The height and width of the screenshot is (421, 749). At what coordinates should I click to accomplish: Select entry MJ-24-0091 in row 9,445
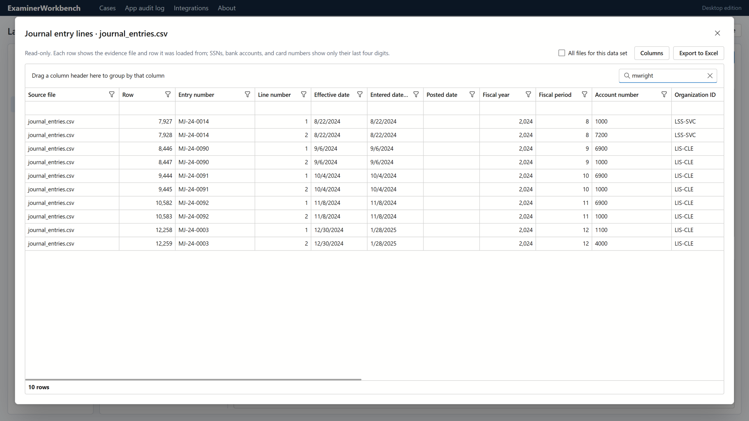pyautogui.click(x=215, y=189)
